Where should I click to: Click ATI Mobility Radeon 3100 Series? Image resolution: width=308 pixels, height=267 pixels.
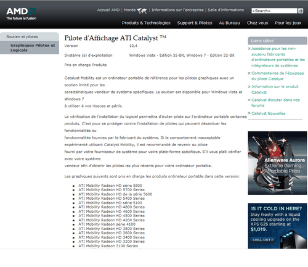click(108, 246)
